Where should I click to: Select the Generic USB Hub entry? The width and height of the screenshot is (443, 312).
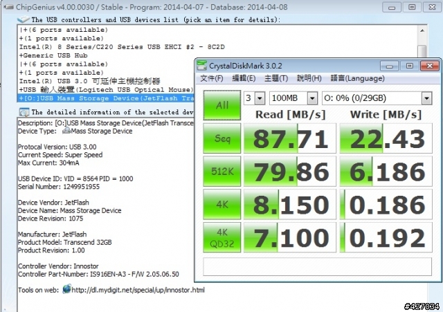53,55
